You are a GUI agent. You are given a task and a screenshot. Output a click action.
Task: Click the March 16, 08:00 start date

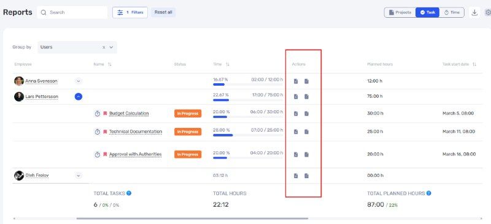click(x=459, y=154)
